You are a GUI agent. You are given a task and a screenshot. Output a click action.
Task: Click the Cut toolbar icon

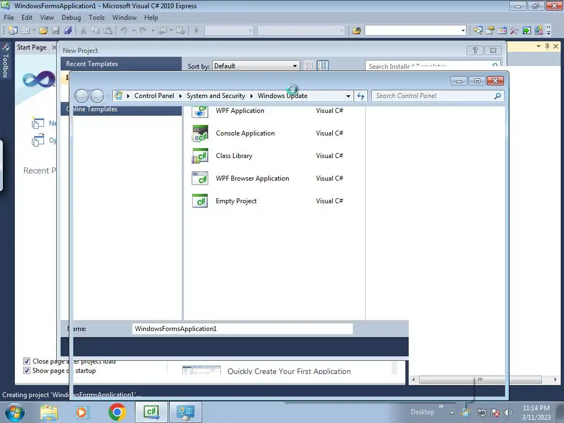click(x=84, y=31)
